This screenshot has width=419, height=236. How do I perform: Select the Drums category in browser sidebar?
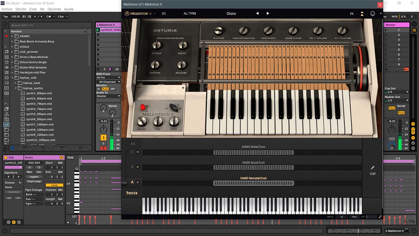coord(7,57)
